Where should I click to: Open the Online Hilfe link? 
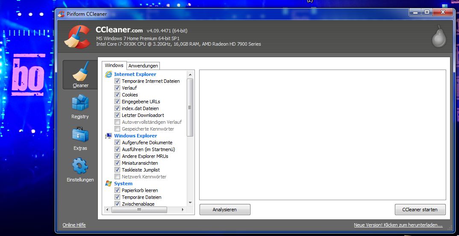74,225
